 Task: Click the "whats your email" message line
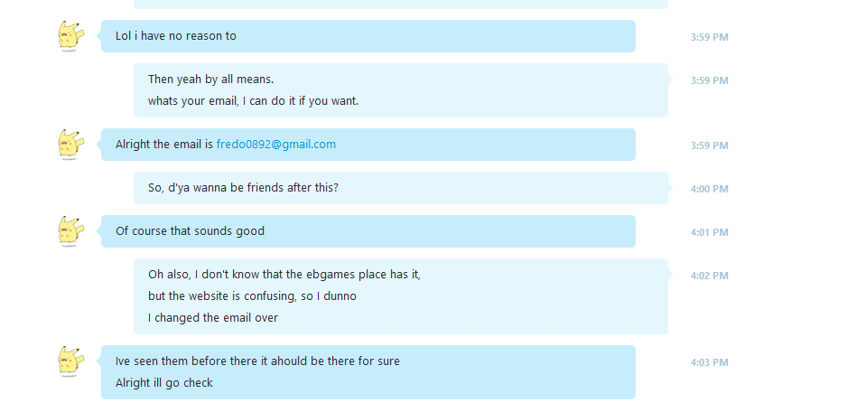[x=254, y=101]
